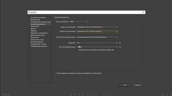Image resolution: width=172 pixels, height=96 pixels.
Task: Select 'Внешний вид' category
Action: click(41, 20)
